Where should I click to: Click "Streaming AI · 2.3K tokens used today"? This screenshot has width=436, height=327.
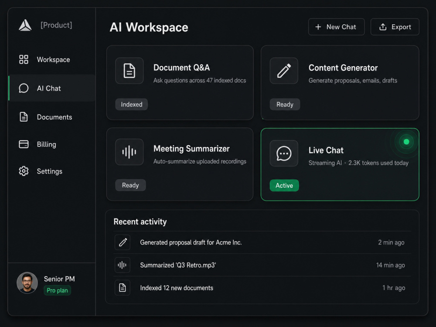(x=358, y=163)
